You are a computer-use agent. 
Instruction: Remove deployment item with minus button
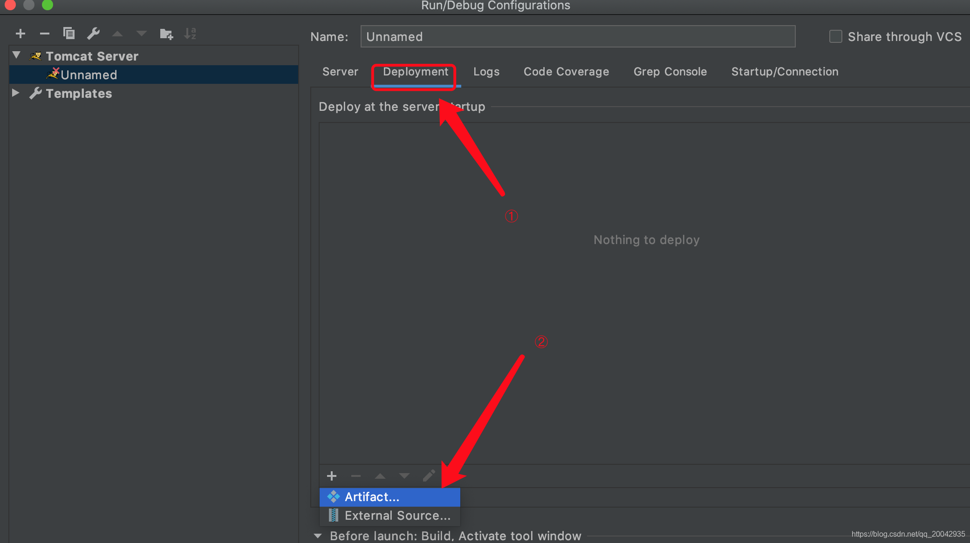click(x=356, y=476)
